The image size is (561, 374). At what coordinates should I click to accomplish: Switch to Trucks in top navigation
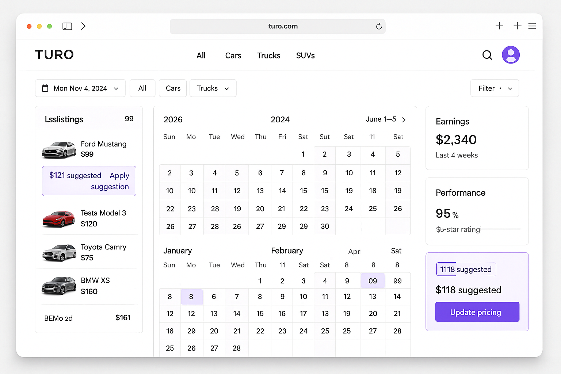[269, 56]
